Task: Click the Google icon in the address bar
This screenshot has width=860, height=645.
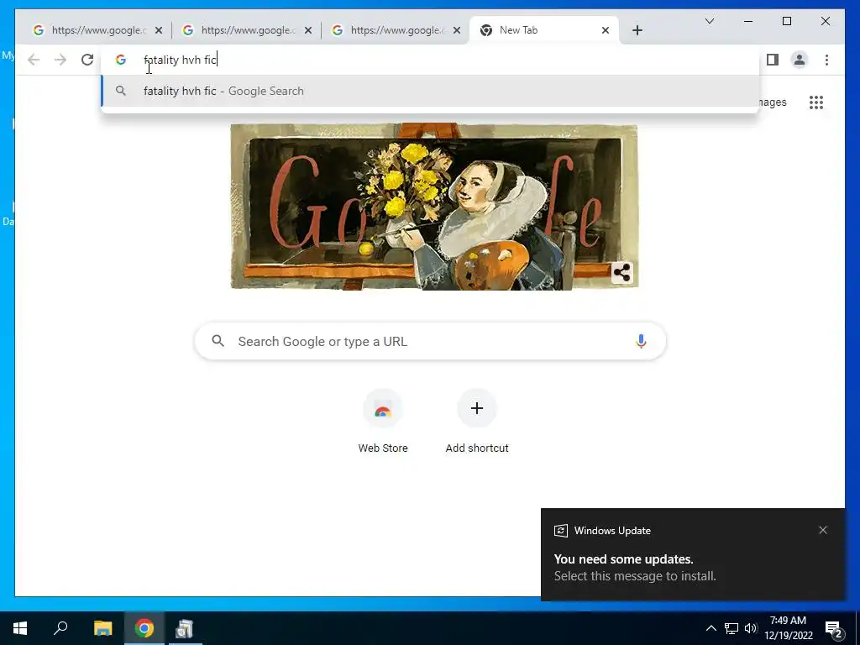Action: click(121, 60)
